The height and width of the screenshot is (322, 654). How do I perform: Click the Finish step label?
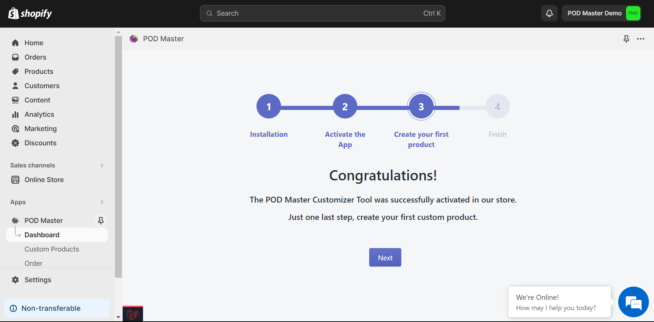point(498,134)
